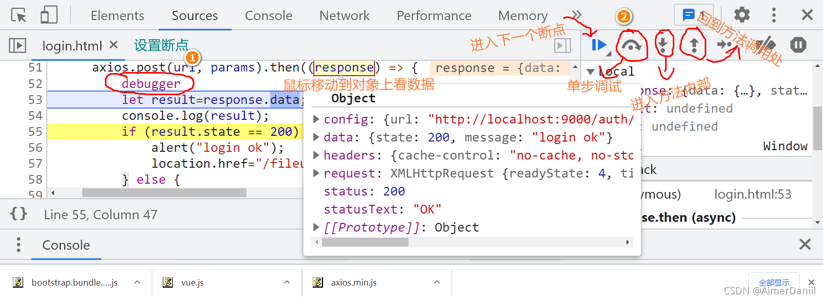This screenshot has height=300, width=823.
Task: Click line number 55 gutter
Action: [35, 132]
